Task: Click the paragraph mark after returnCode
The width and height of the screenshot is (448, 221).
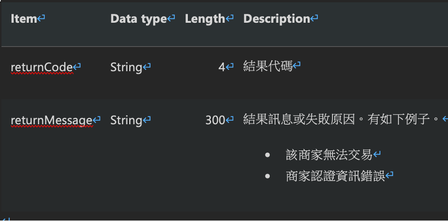Action: point(77,67)
